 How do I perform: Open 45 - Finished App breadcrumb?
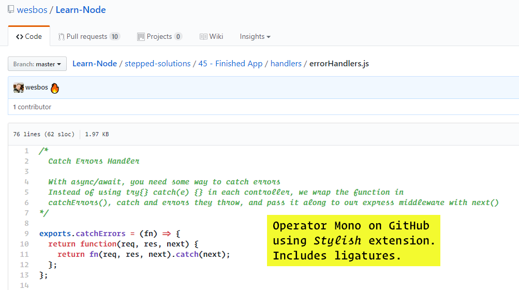coord(230,64)
